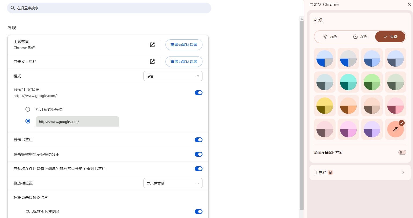Screen dimensions: 413x218
Task: Click the 主题背景 row title
Action: (x=21, y=42)
